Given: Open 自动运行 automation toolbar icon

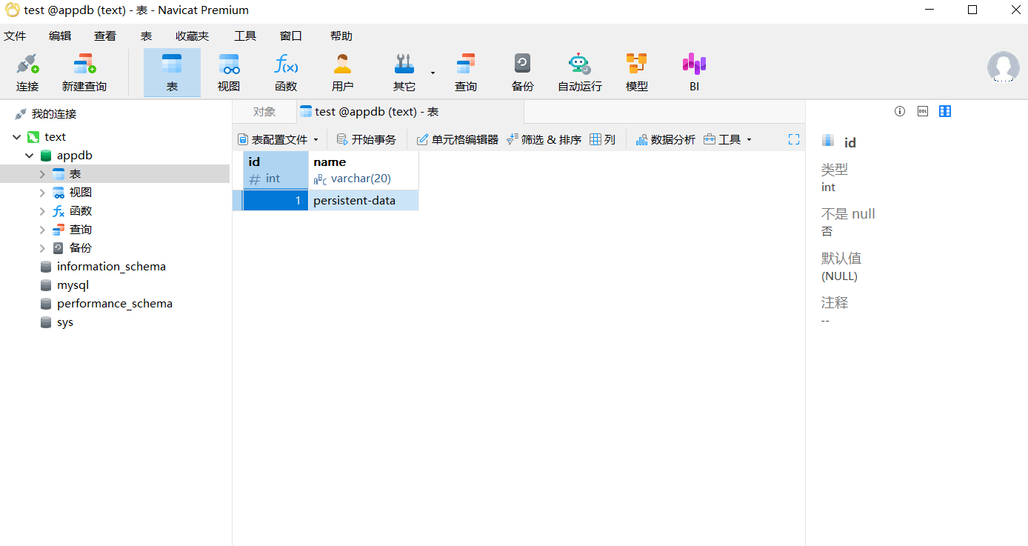Looking at the screenshot, I should coord(580,73).
